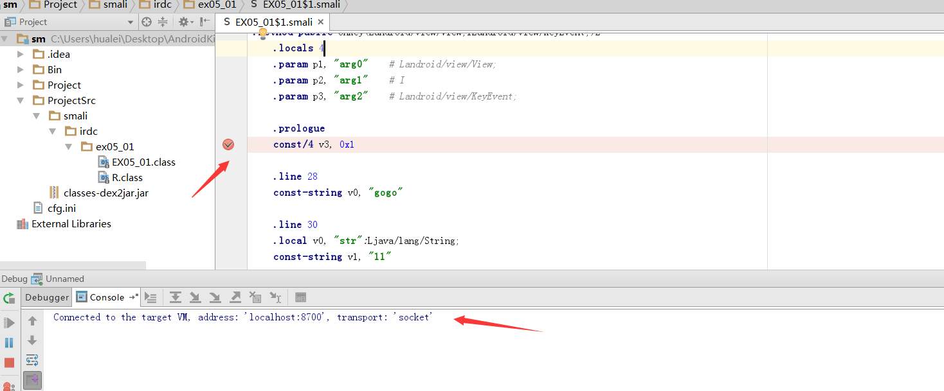Click the Show Execution Point icon
944x391 pixels.
click(151, 297)
